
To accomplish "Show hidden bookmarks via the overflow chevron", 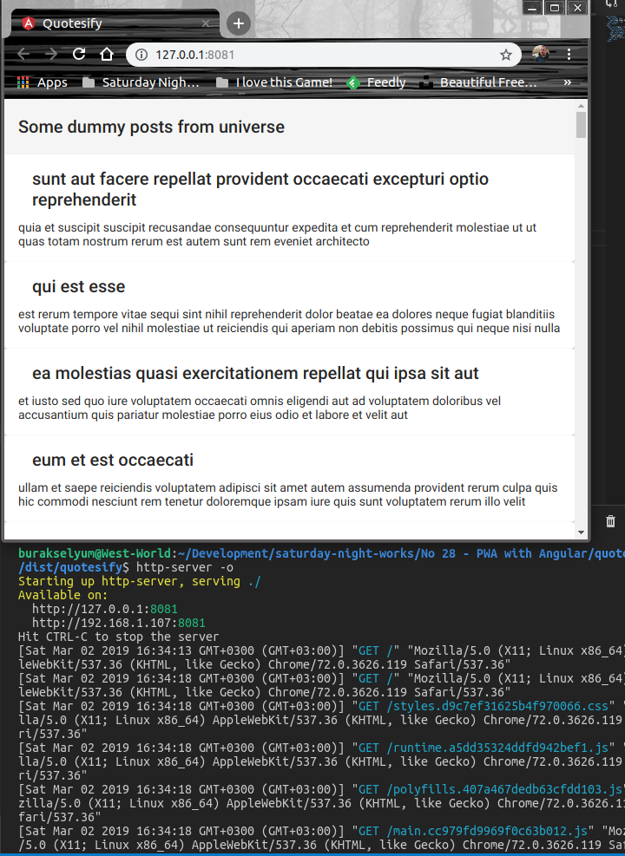I will coord(568,82).
